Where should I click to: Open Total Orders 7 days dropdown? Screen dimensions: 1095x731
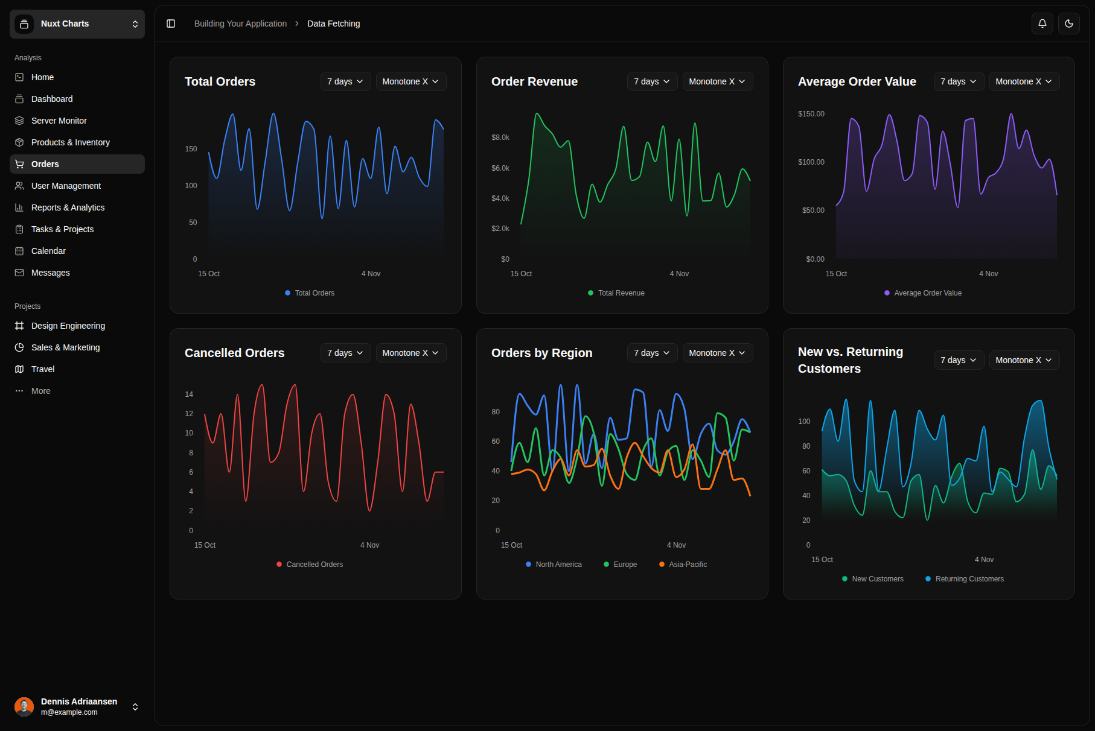(345, 81)
